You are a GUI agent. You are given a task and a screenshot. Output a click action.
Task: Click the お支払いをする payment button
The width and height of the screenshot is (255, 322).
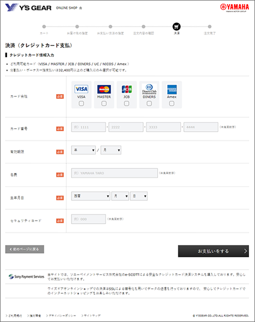click(214, 251)
